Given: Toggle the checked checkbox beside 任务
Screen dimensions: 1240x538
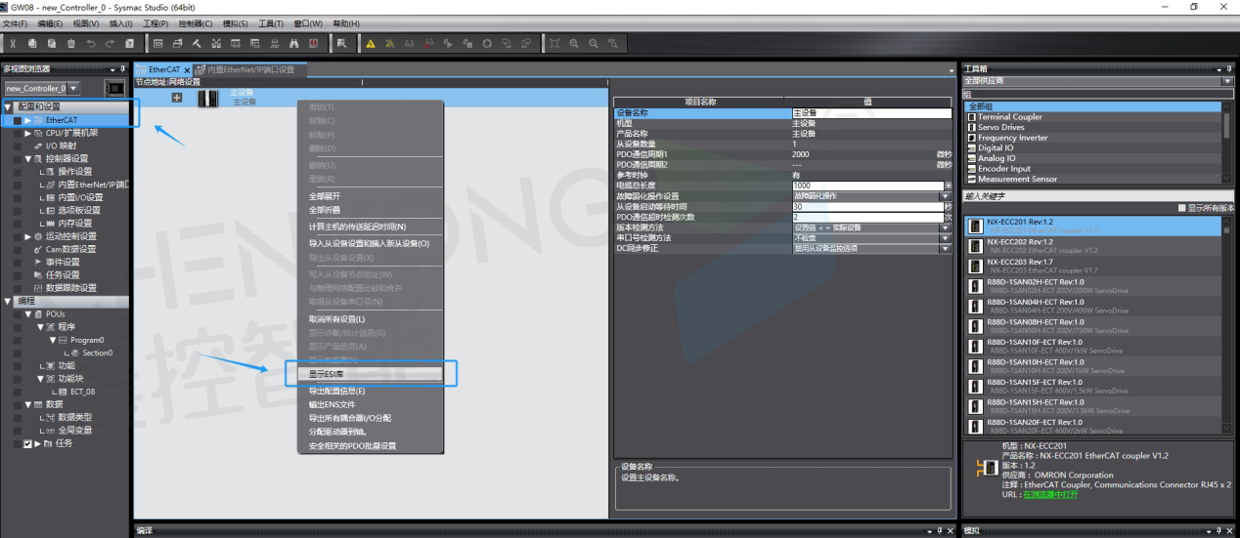Looking at the screenshot, I should [27, 443].
